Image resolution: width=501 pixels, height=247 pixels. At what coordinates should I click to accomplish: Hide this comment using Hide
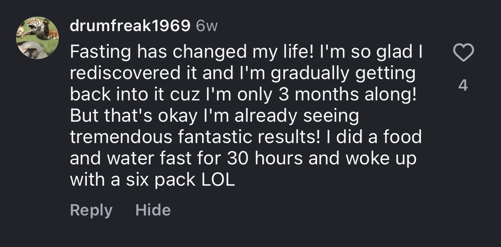coord(153,210)
